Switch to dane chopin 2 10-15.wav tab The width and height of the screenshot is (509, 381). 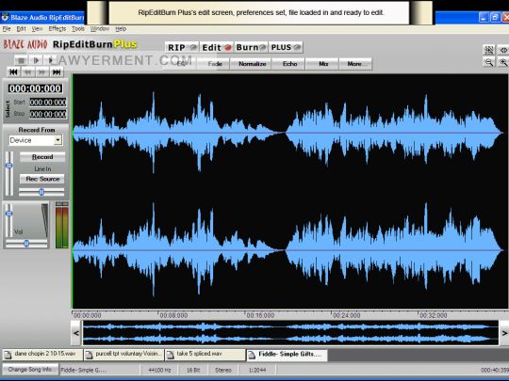coord(42,354)
